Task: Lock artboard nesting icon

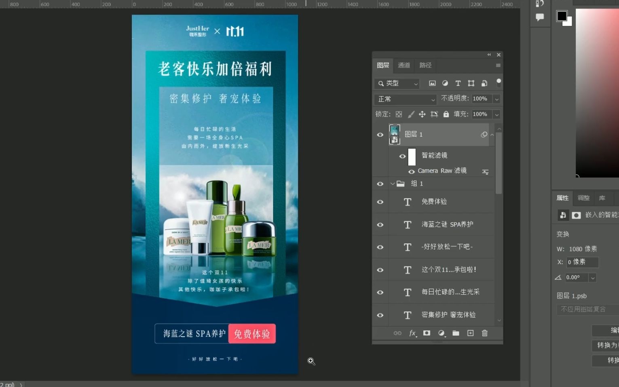Action: 434,114
